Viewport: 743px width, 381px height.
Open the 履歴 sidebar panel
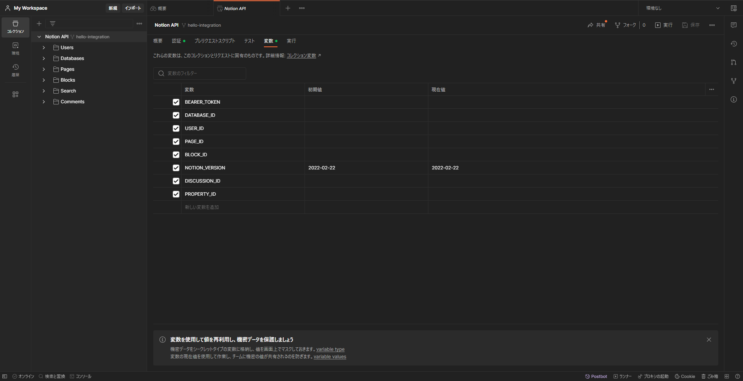click(15, 70)
